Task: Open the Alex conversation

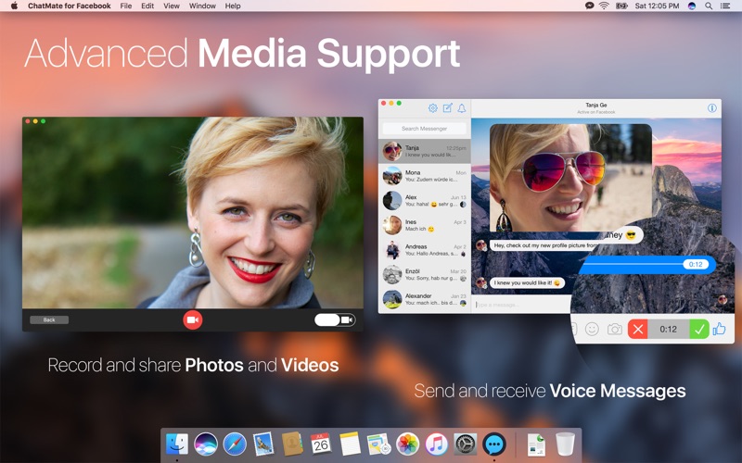Action: click(425, 200)
